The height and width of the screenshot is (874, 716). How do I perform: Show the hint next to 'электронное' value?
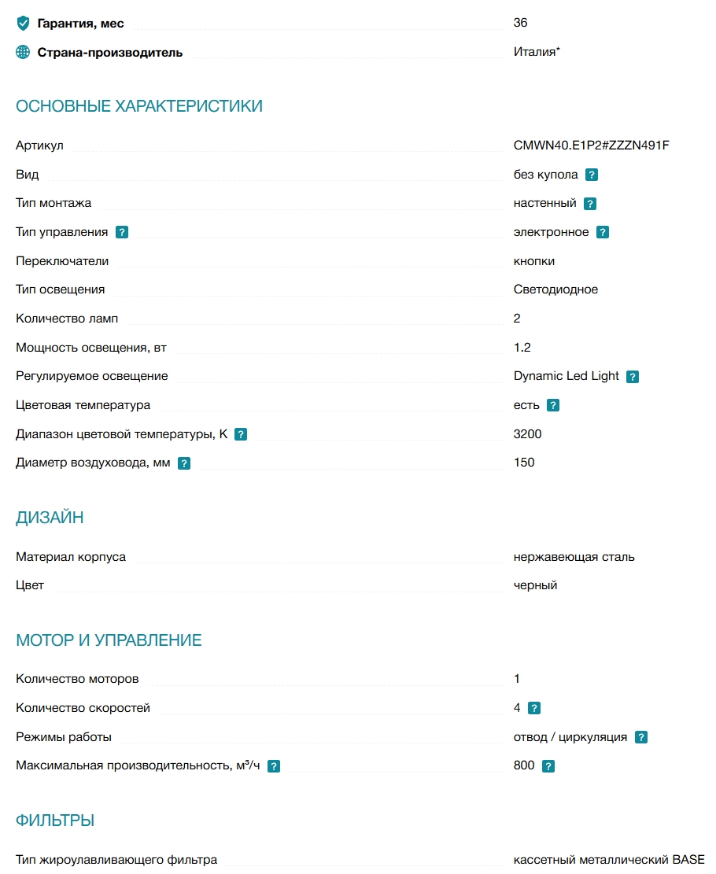(x=602, y=232)
